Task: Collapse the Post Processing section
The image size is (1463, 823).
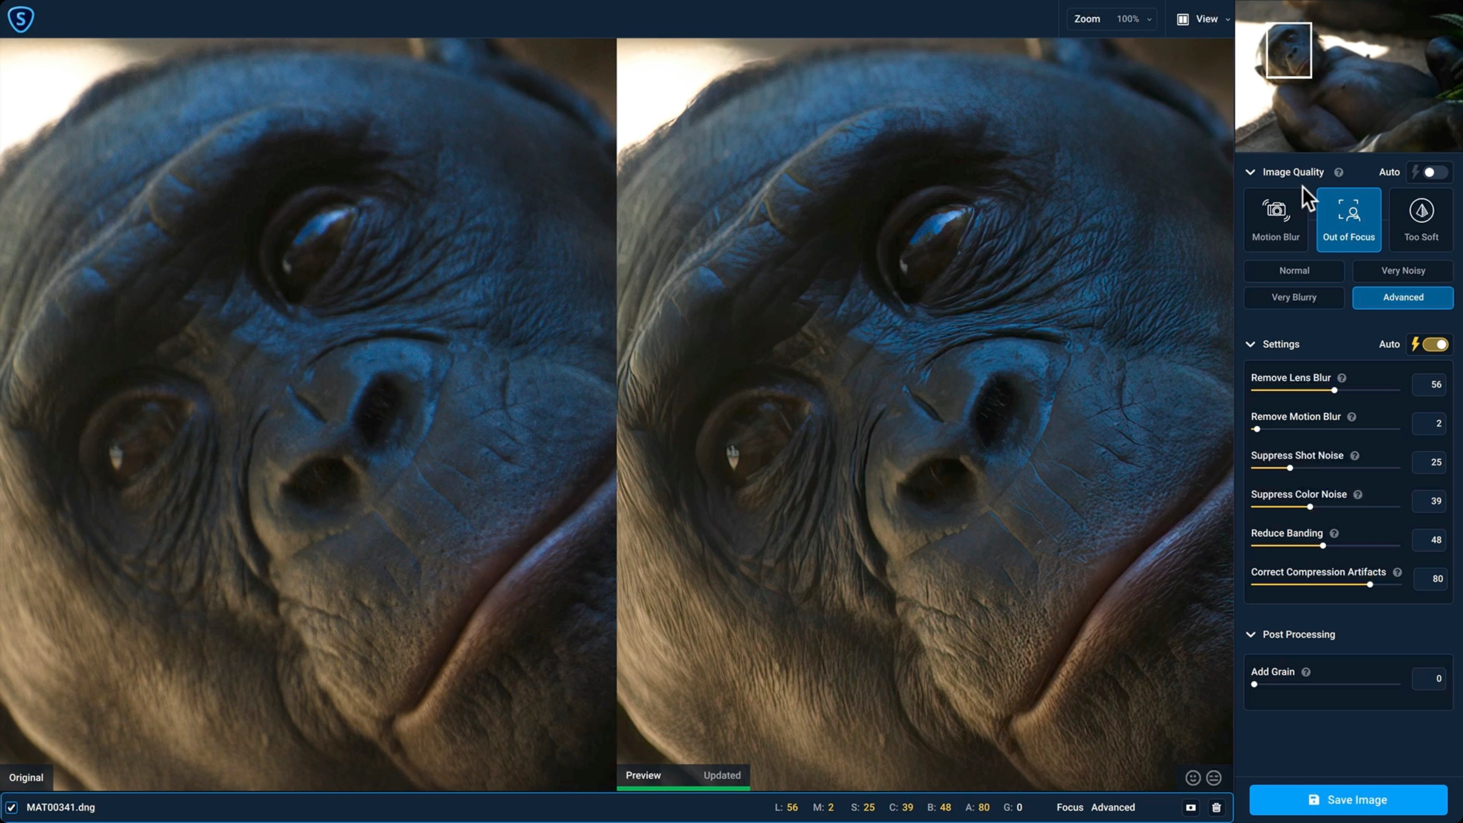Action: click(1250, 634)
